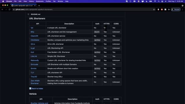
Task: Click the Apple menu icon
Action: 3,1
